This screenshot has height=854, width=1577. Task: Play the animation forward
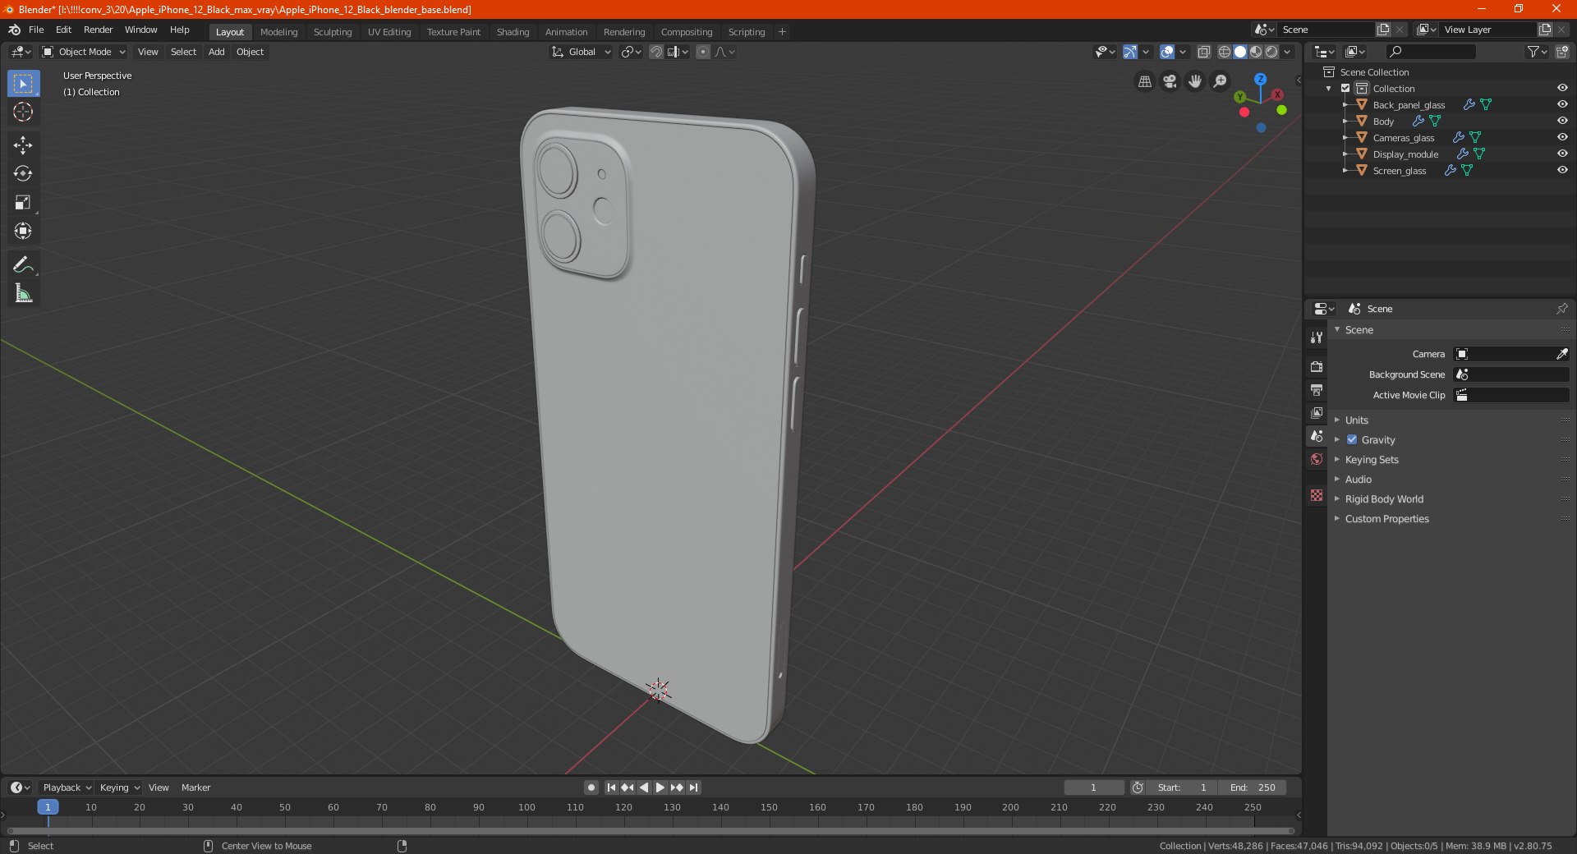660,787
